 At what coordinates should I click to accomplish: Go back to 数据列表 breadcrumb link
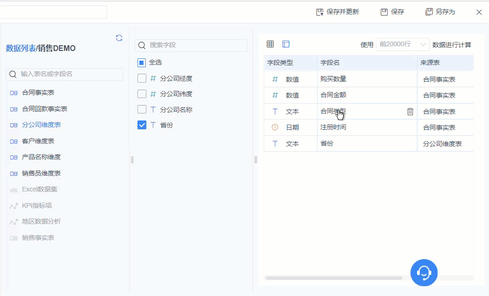click(x=21, y=48)
